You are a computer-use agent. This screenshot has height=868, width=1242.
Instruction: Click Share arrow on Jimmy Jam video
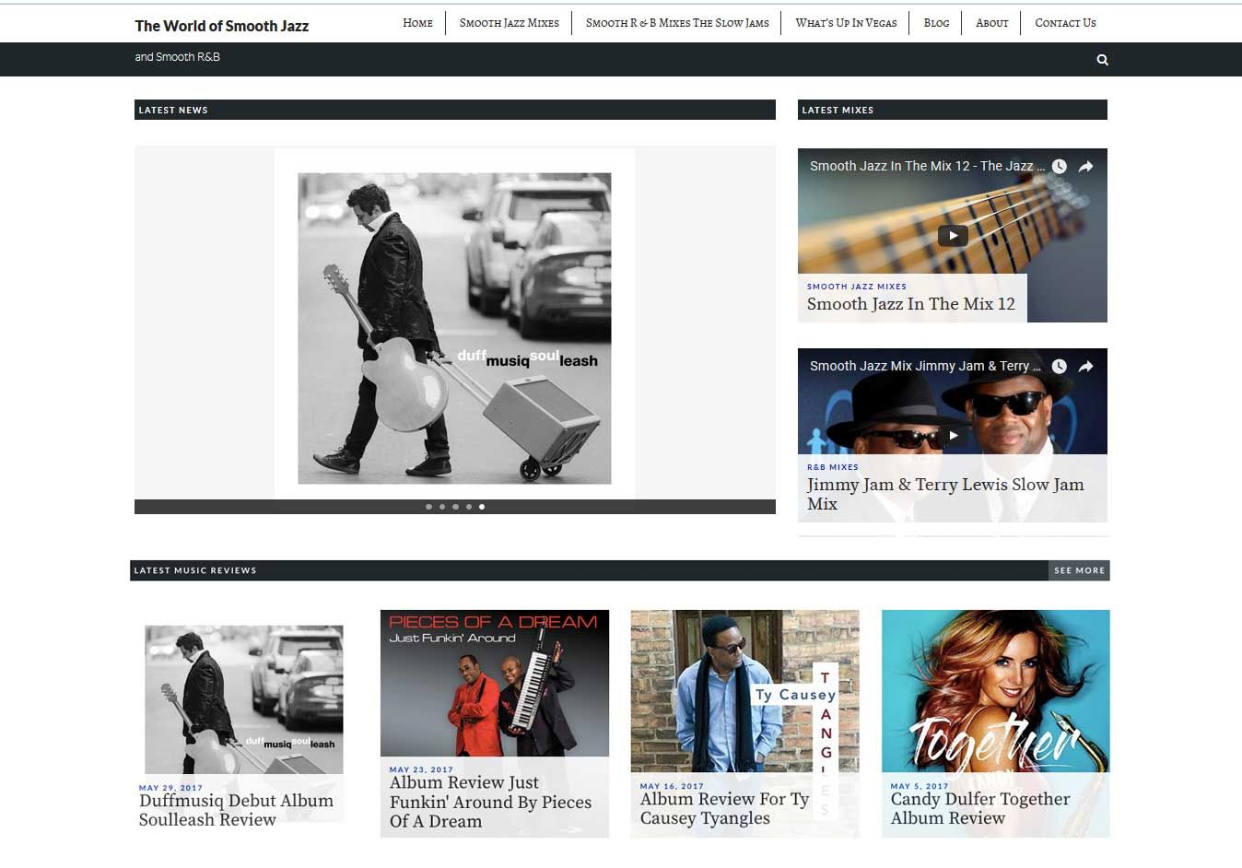pos(1086,367)
